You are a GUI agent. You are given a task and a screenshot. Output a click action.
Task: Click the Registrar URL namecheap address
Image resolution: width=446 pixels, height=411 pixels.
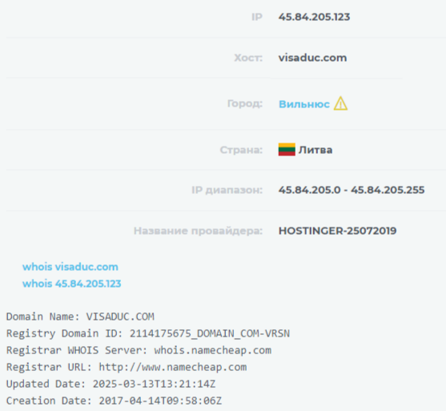click(173, 367)
